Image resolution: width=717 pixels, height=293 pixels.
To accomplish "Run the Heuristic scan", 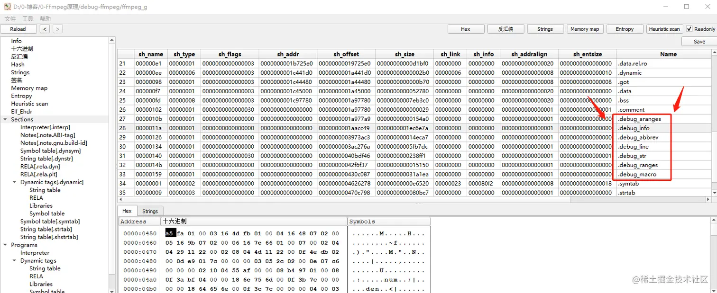I will coord(664,29).
